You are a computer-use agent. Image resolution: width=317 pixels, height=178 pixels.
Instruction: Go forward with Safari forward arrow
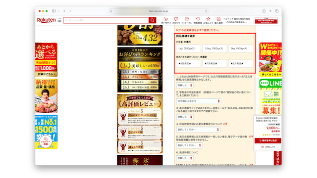(70, 11)
